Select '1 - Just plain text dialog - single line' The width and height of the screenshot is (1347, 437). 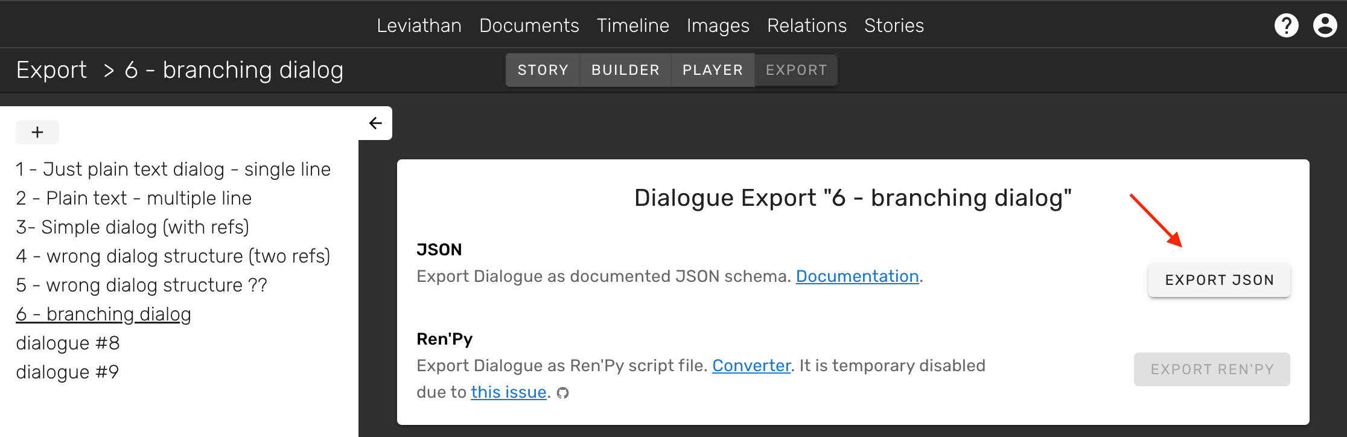coord(173,170)
